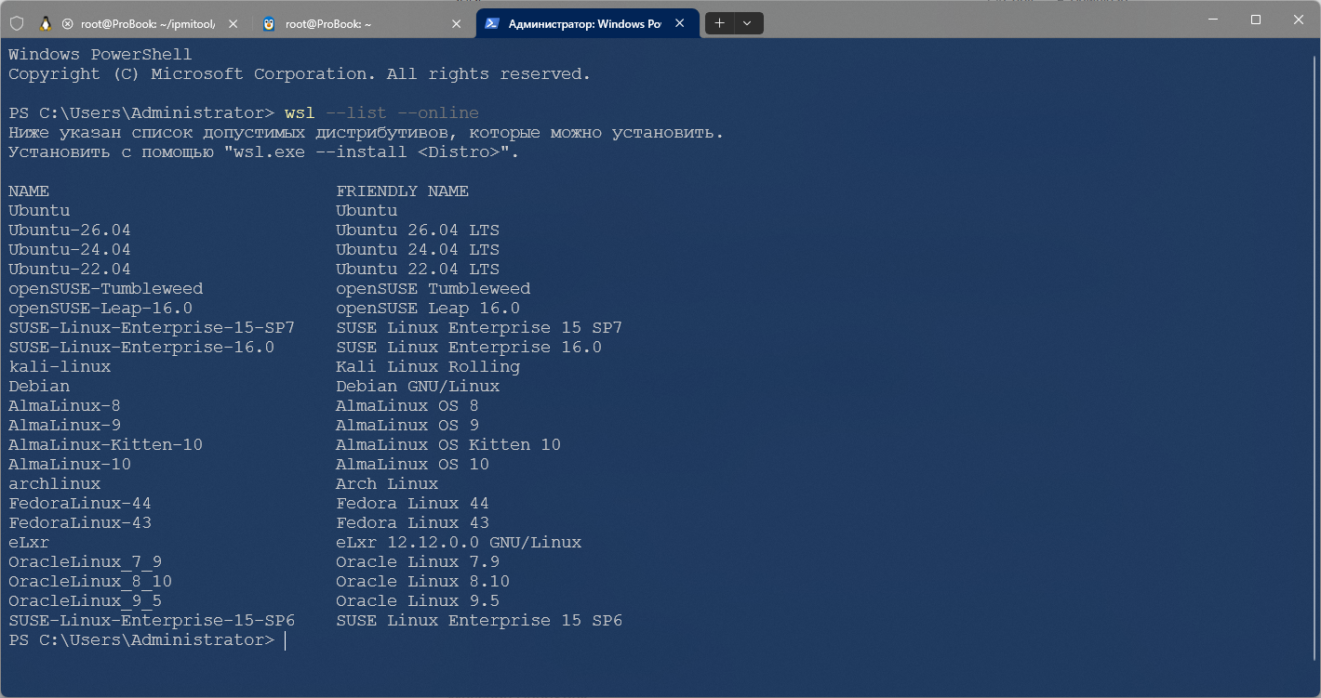Click the circled X status icon on the ipmitool tab
Viewport: 1321px width, 698px height.
tap(68, 23)
